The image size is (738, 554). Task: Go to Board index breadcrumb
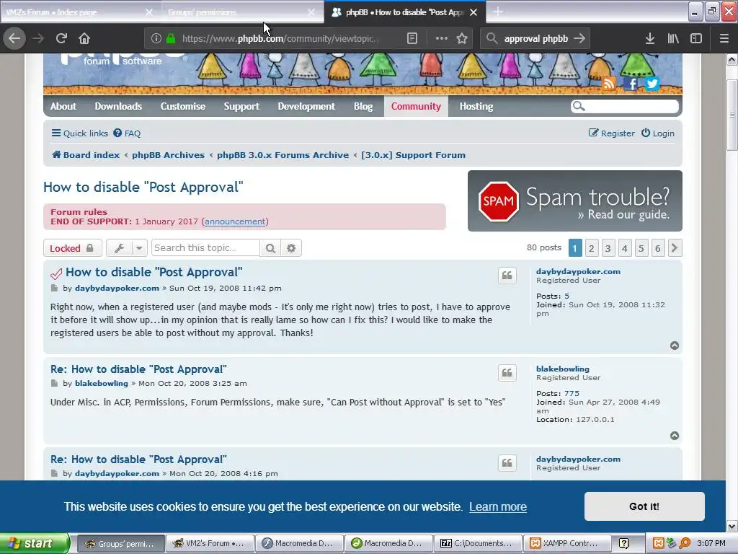(x=86, y=155)
